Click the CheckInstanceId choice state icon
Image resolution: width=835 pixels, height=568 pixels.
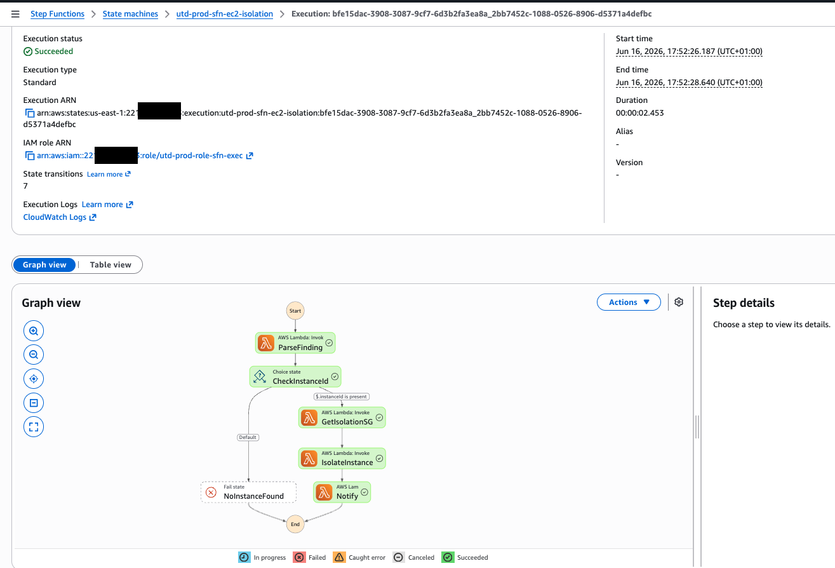pyautogui.click(x=260, y=377)
